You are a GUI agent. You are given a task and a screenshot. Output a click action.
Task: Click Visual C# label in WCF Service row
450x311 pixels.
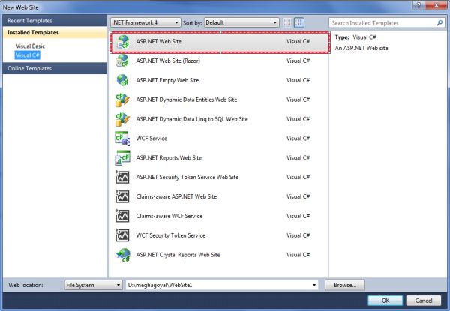pos(298,139)
